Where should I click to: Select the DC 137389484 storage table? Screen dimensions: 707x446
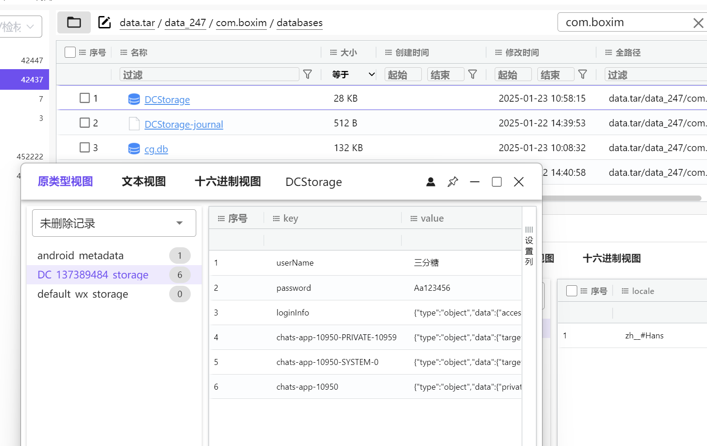(x=114, y=275)
